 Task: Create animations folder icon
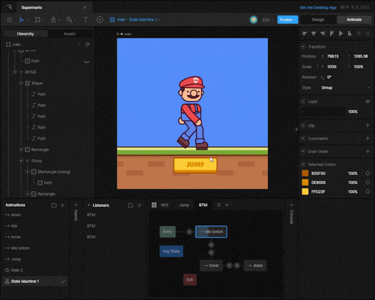(54, 205)
